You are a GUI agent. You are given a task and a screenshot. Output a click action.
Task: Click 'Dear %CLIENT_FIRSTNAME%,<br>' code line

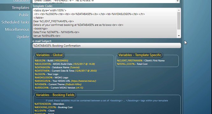click(x=53, y=21)
